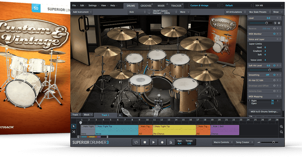This screenshot has width=302, height=158.
Task: Toggle Soft Hit Level power button
Action: (274, 65)
